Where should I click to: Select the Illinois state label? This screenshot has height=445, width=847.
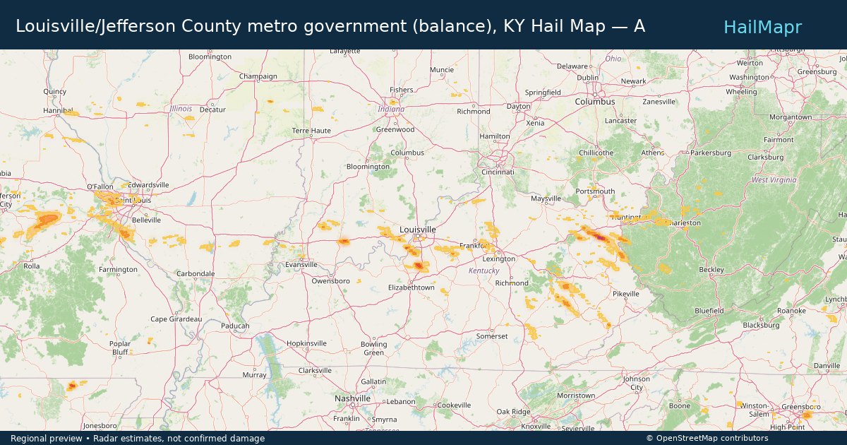(181, 109)
